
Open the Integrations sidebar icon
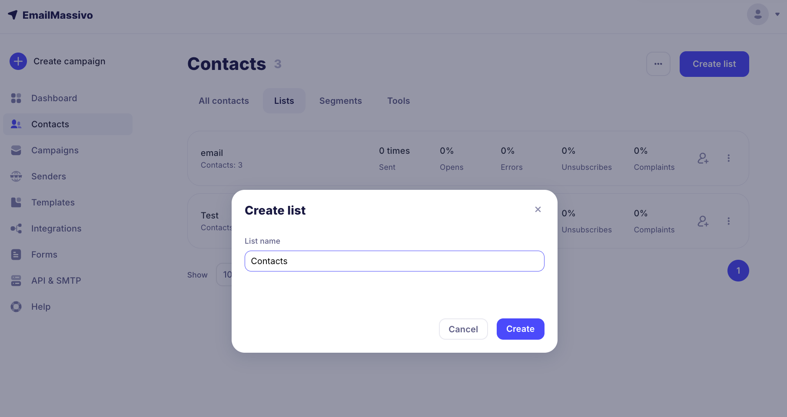pos(16,228)
